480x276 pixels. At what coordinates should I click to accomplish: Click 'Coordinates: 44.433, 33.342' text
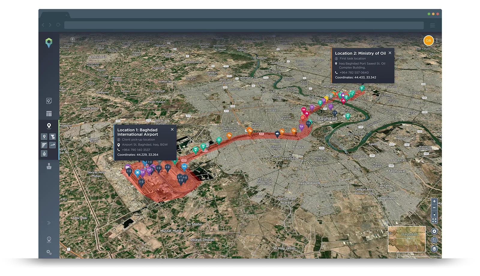[355, 77]
